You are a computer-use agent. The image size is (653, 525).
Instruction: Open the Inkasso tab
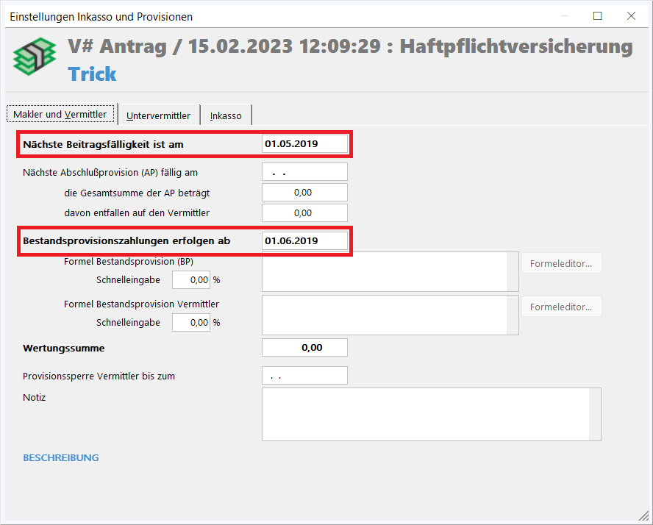click(x=226, y=115)
